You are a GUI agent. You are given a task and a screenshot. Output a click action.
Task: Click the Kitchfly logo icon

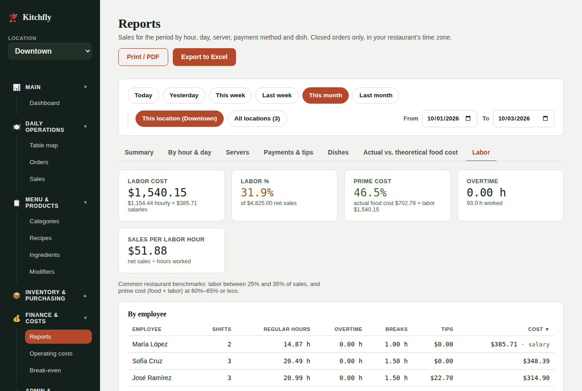(x=13, y=17)
